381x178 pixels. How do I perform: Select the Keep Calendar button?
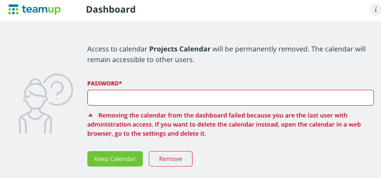click(x=115, y=159)
